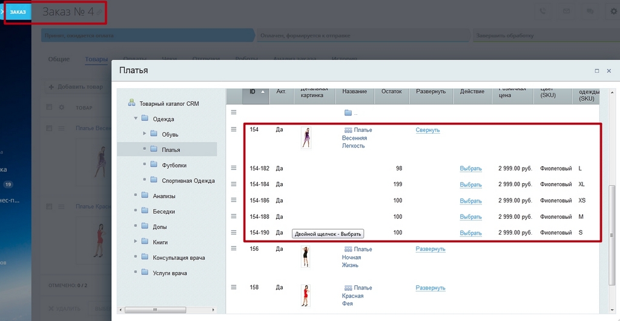Click the Товарный каталог CRM root icon
This screenshot has width=620, height=321.
pos(131,103)
